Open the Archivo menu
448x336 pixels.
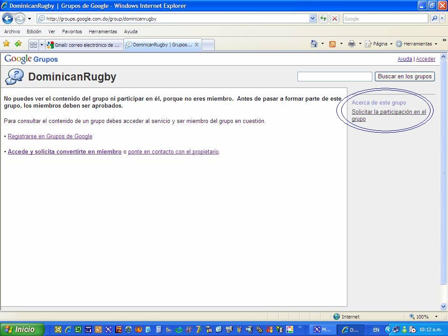[x=12, y=31]
